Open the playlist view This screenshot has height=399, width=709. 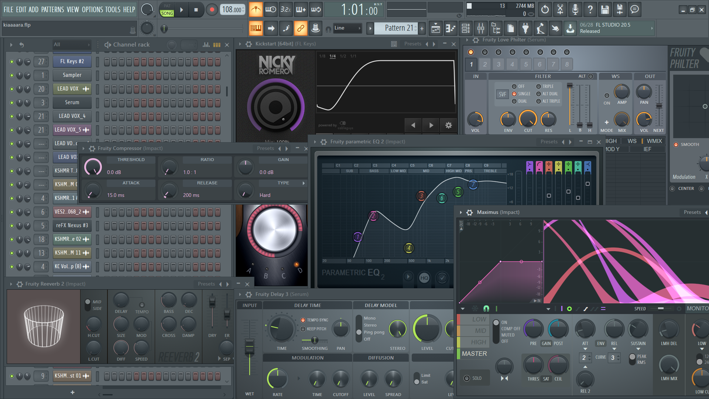pyautogui.click(x=436, y=28)
